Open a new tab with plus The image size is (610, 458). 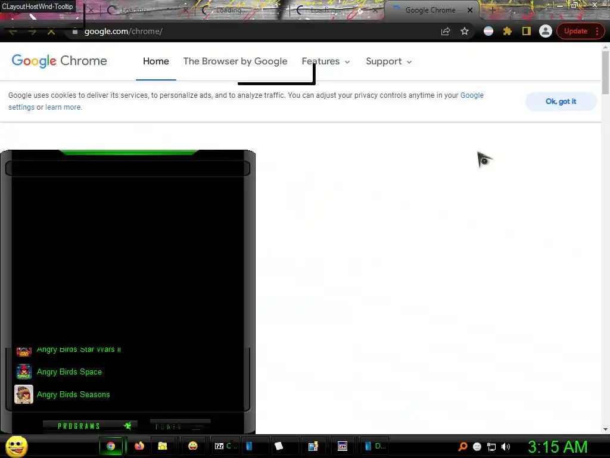point(492,10)
